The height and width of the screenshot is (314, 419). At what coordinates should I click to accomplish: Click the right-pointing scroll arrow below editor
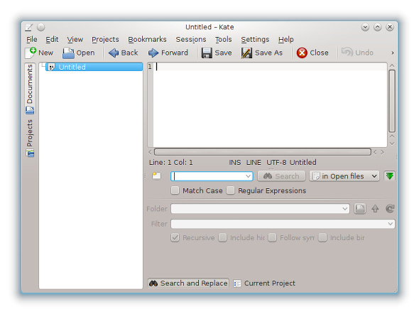382,152
